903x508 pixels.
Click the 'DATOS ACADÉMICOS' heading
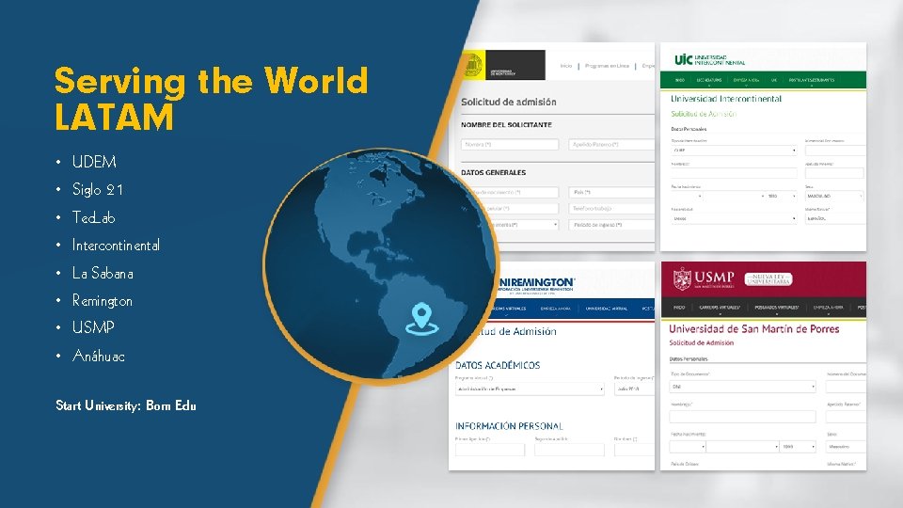[498, 365]
